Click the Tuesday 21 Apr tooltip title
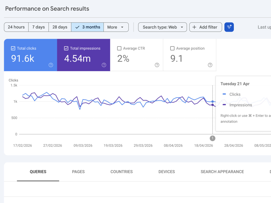The width and height of the screenshot is (271, 203). click(235, 84)
